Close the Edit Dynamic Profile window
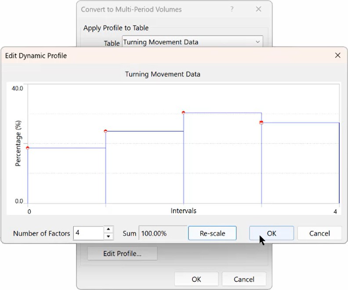 pos(337,55)
